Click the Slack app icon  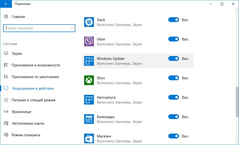[x=89, y=22]
